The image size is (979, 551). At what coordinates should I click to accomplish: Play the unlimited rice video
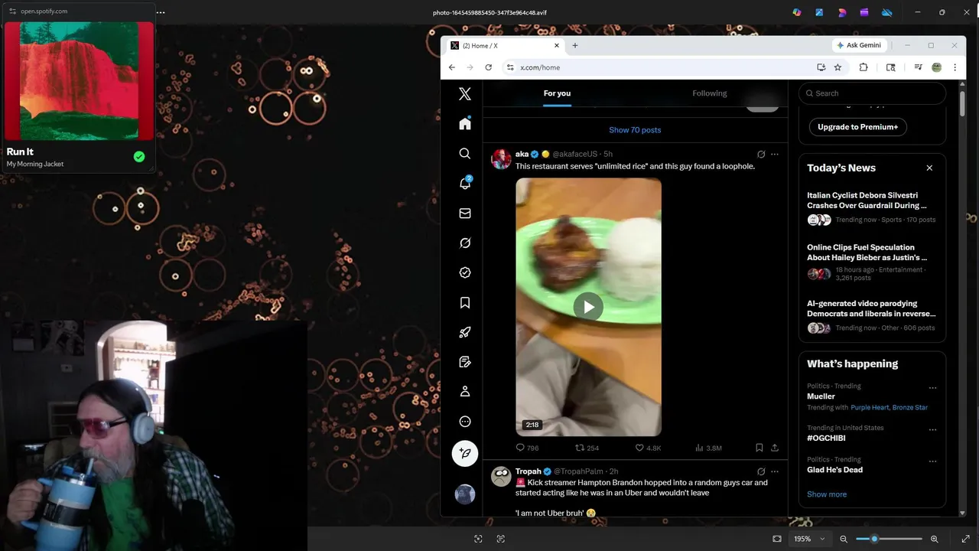588,307
